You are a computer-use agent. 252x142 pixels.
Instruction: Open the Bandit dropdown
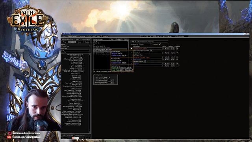coord(76,46)
